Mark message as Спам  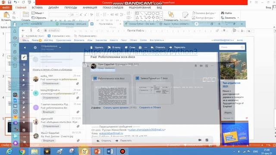click(130, 47)
